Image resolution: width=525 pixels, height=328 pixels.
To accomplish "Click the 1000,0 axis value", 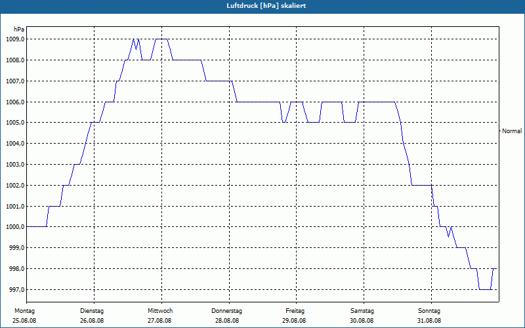I will click(15, 227).
